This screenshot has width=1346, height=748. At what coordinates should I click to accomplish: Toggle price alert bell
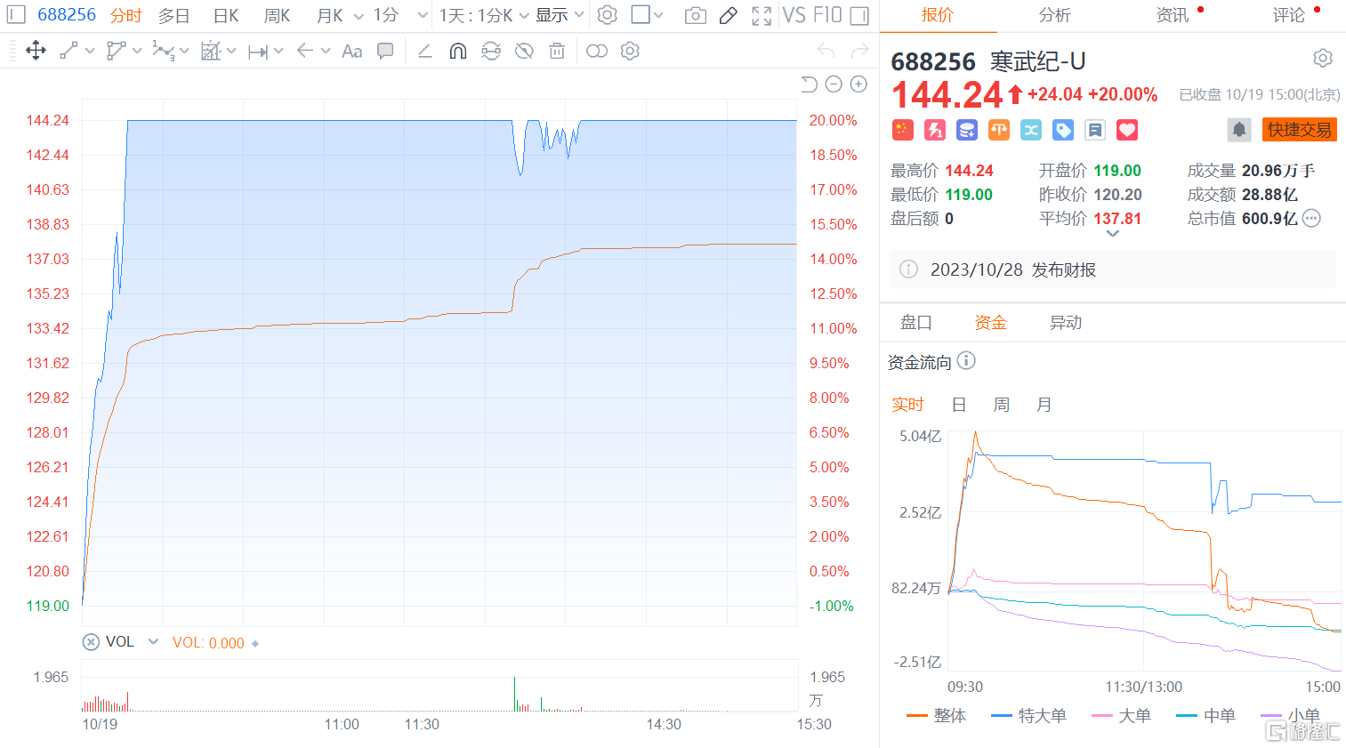pos(1239,130)
